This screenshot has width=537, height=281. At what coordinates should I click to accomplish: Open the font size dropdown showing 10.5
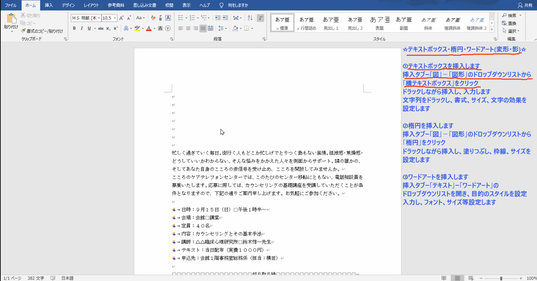115,18
